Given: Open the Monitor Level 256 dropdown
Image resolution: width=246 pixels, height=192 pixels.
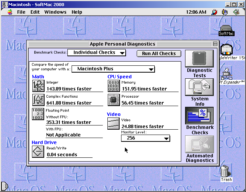Looking at the screenshot, I should click(x=145, y=138).
